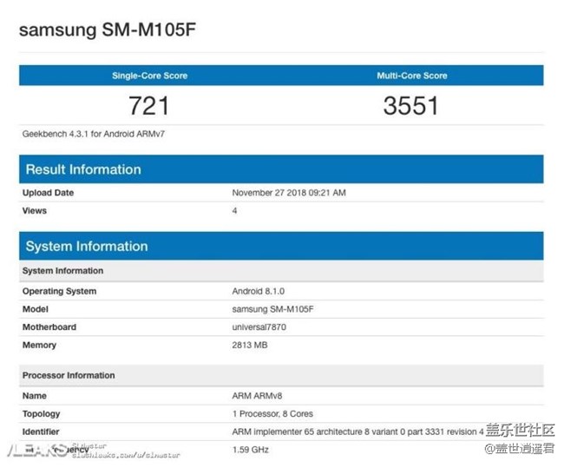Click the Model value 'samsung SM-M105F'
Image resolution: width=564 pixels, height=468 pixels.
click(273, 309)
